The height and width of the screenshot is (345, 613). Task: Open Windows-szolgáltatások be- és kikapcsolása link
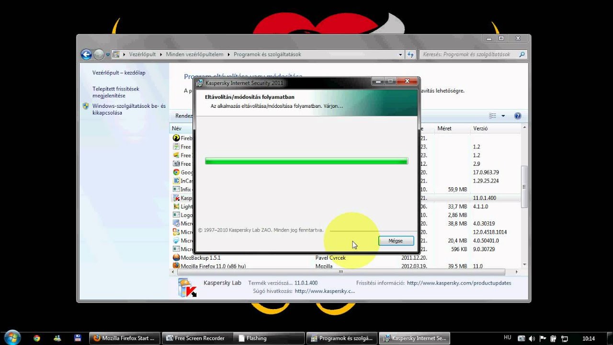(129, 110)
